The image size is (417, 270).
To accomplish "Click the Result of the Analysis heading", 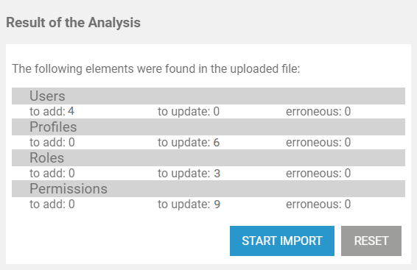I will click(74, 23).
